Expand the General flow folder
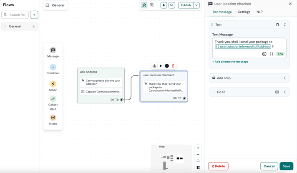Viewport: 297px width, 173px height. tap(5, 26)
